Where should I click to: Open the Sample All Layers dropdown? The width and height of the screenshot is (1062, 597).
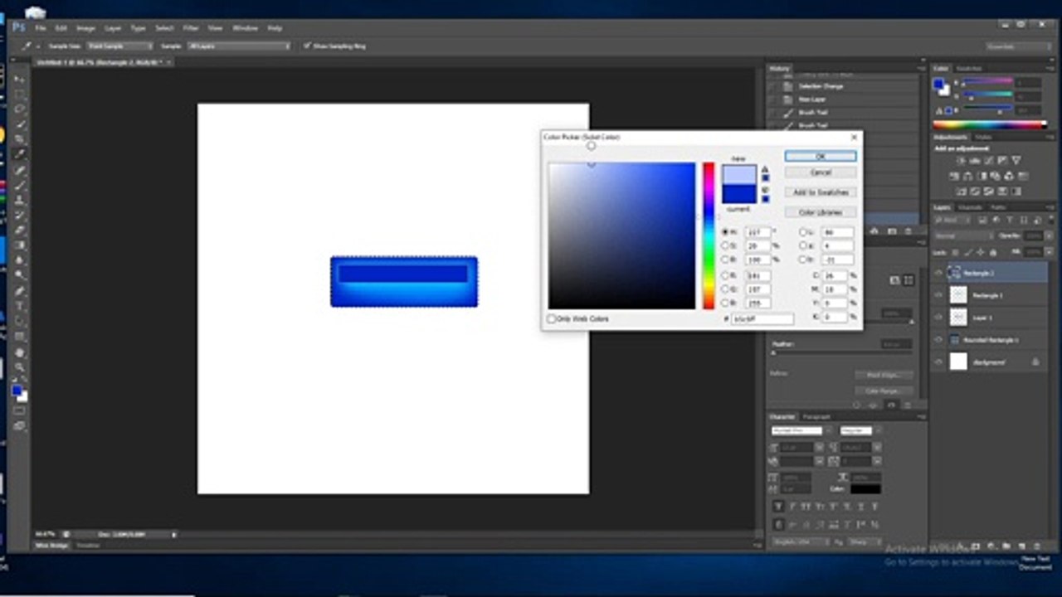coord(239,46)
